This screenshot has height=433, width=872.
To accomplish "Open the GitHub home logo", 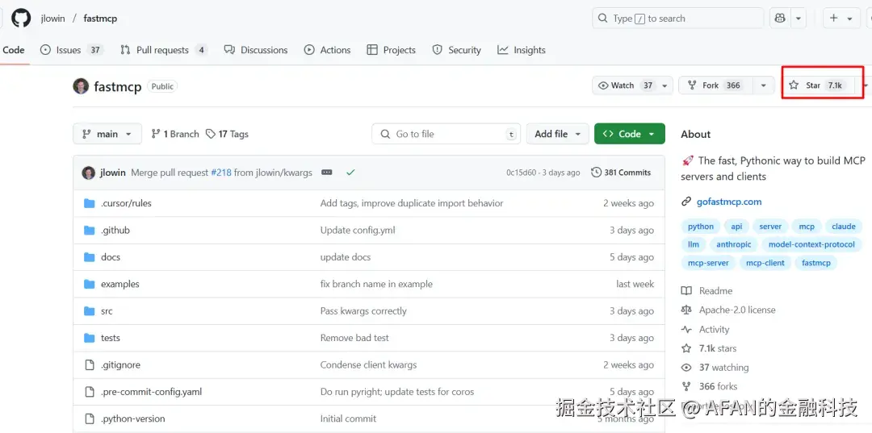I will pos(21,19).
